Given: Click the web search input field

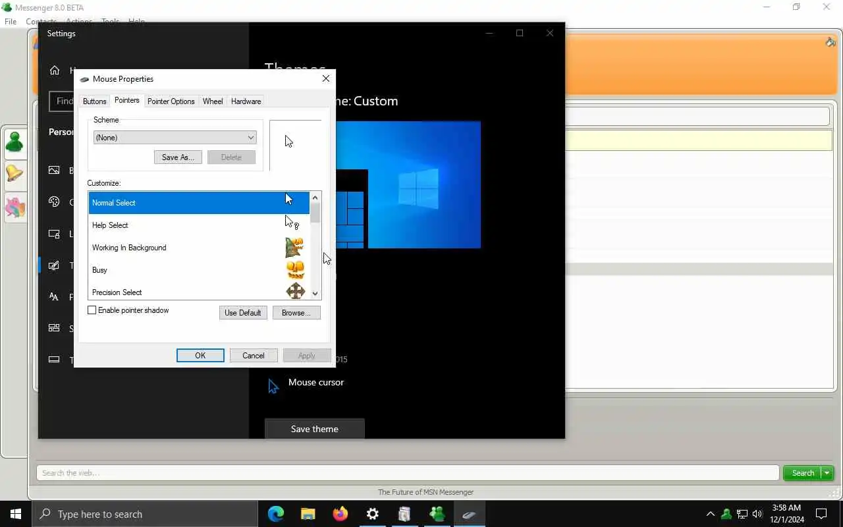Looking at the screenshot, I should coord(408,473).
